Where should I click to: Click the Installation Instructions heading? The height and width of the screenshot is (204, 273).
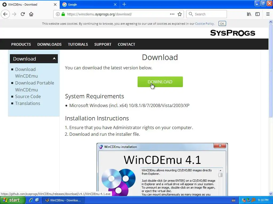click(x=97, y=118)
